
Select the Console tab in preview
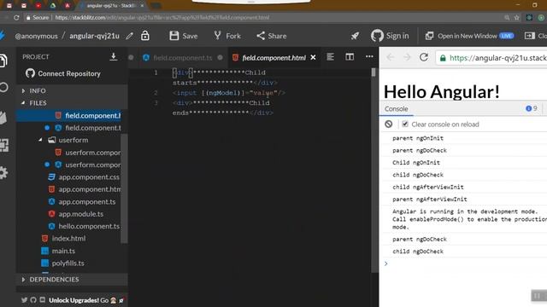tap(396, 109)
